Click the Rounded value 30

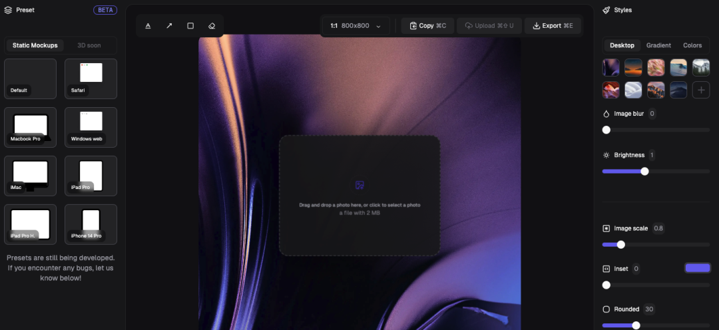pyautogui.click(x=649, y=309)
